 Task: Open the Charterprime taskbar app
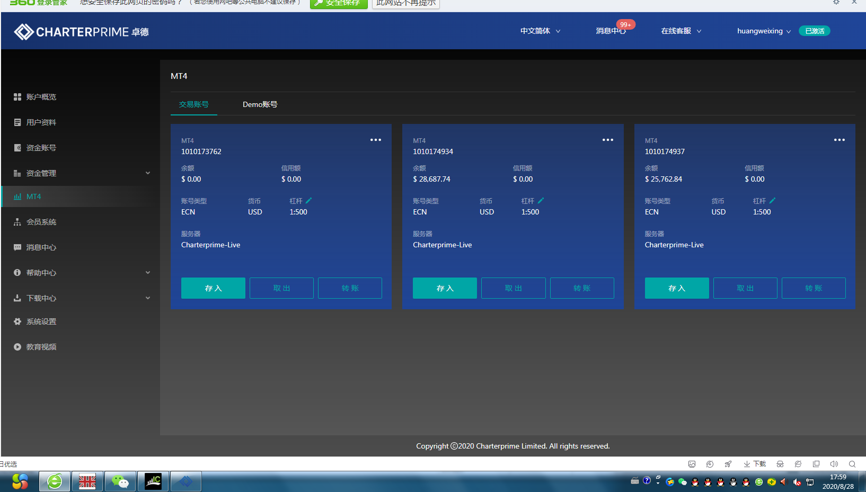(x=186, y=481)
